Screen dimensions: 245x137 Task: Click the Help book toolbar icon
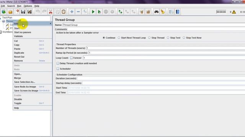pos(178,12)
